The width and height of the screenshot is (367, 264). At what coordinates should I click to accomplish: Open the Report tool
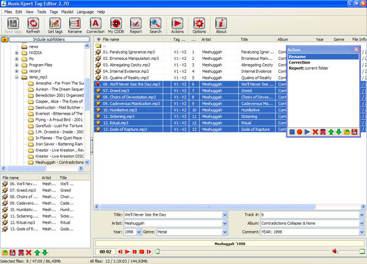(136, 25)
